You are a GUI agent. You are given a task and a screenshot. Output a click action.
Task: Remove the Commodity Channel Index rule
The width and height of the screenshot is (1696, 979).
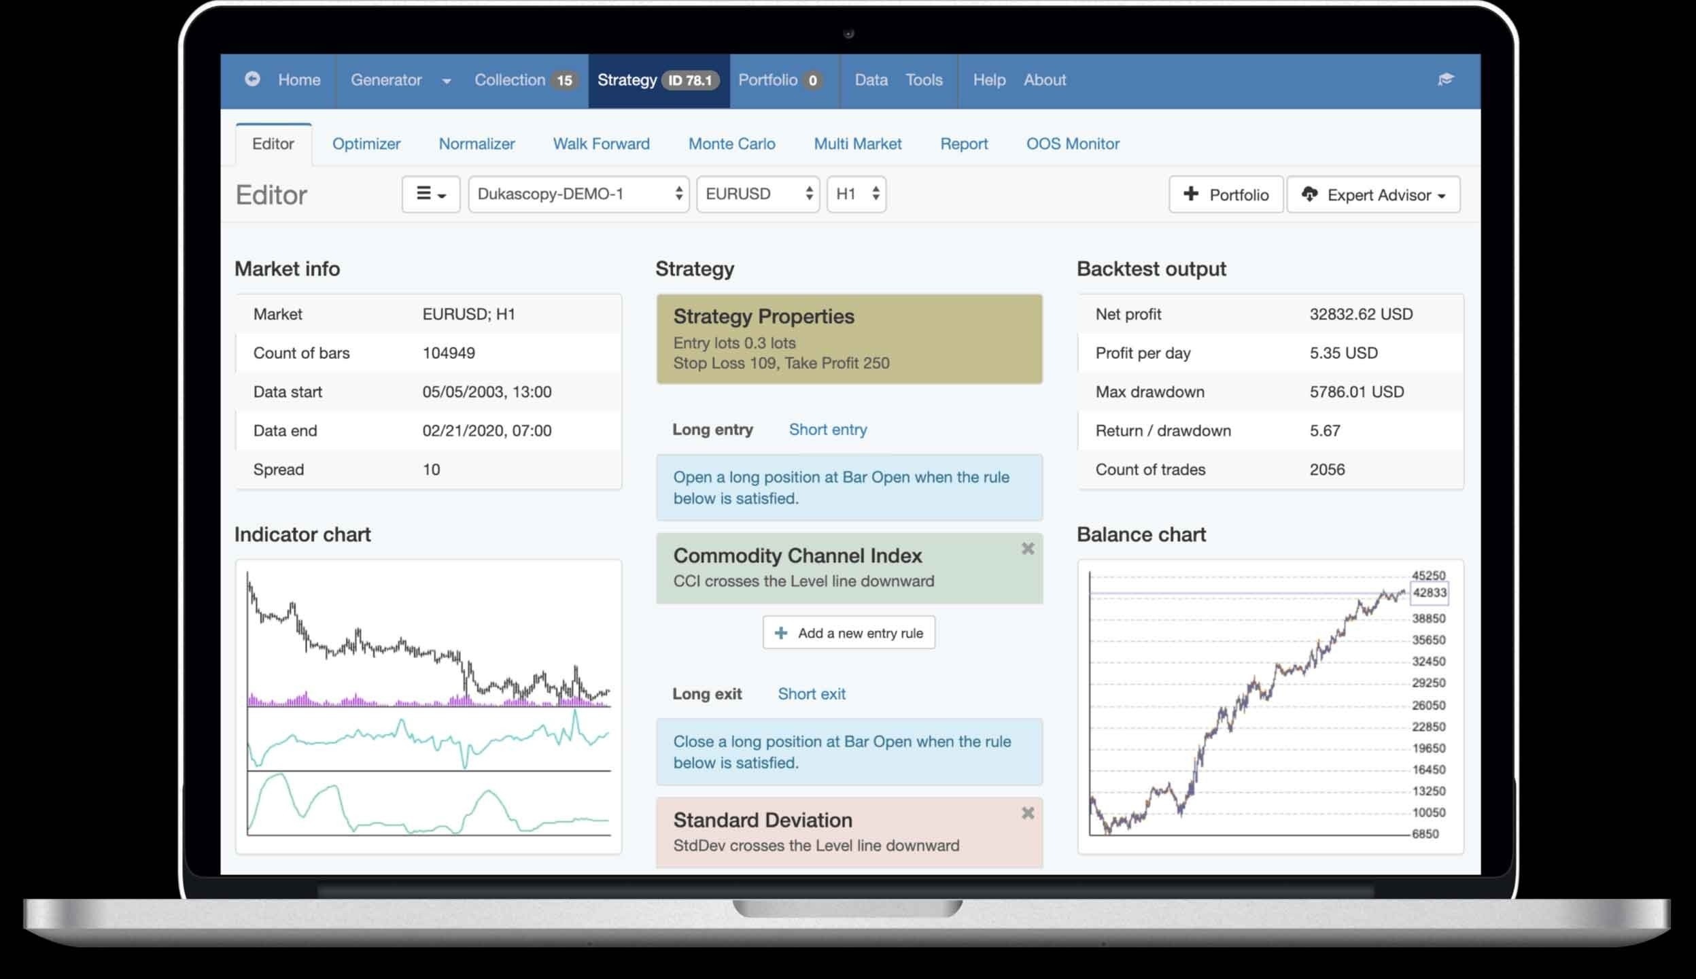pos(1027,549)
